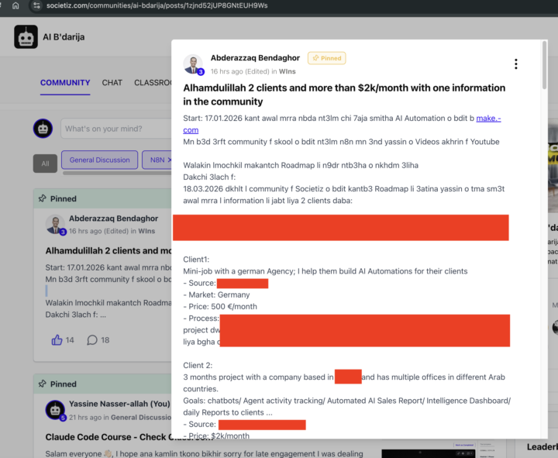Select the All filter chip
The image size is (558, 458).
click(45, 164)
